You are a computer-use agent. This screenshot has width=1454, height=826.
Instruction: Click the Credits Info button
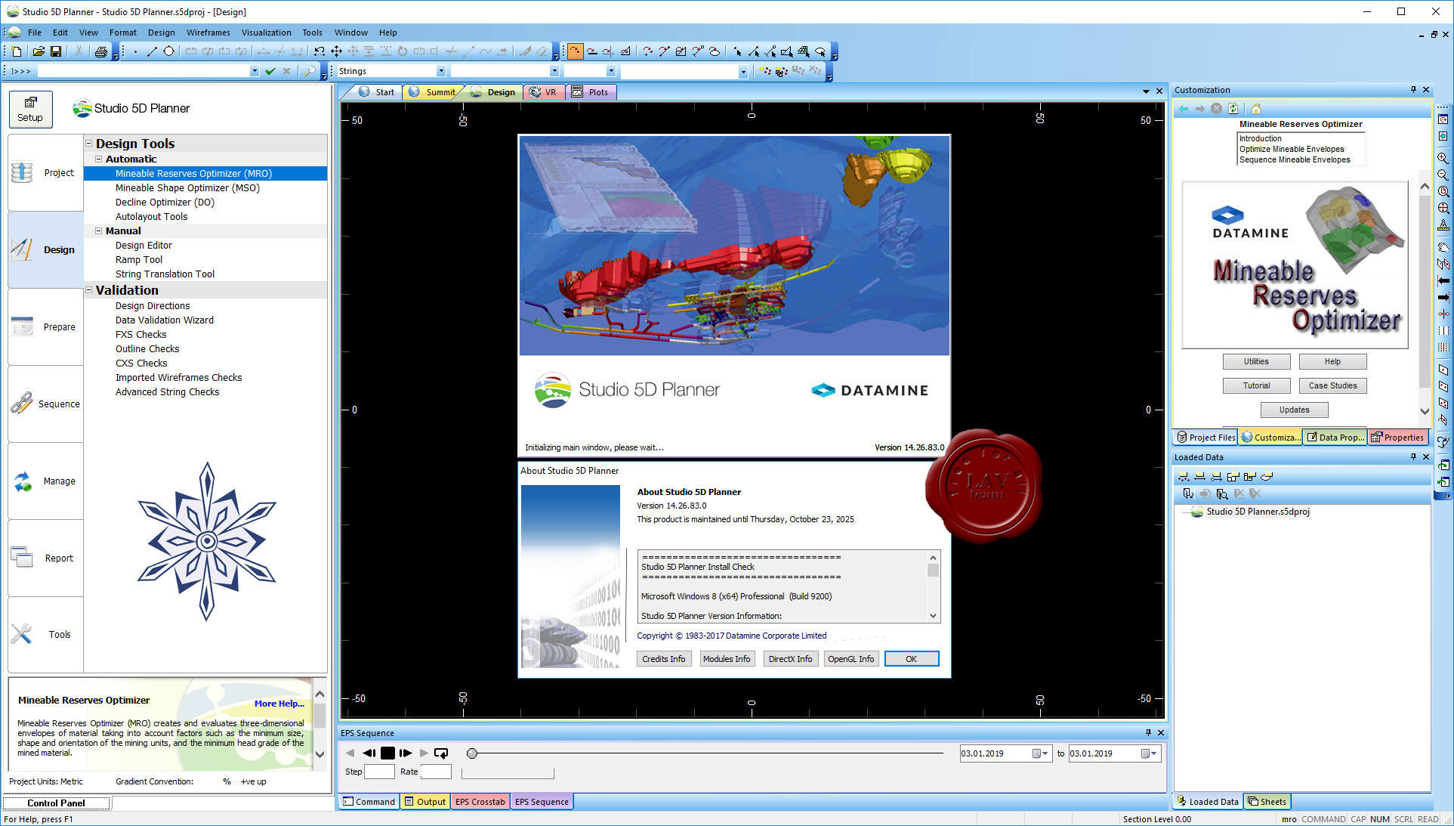[664, 659]
